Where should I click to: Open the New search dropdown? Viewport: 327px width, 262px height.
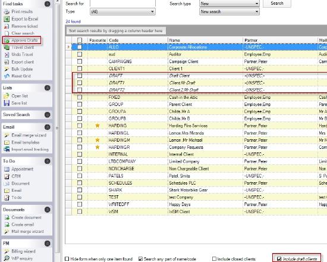click(229, 12)
